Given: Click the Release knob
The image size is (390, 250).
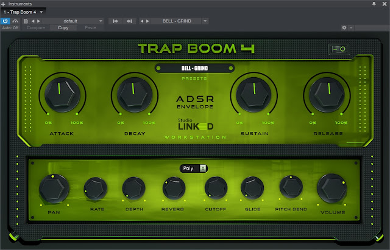Looking at the screenshot, I should [x=327, y=95].
